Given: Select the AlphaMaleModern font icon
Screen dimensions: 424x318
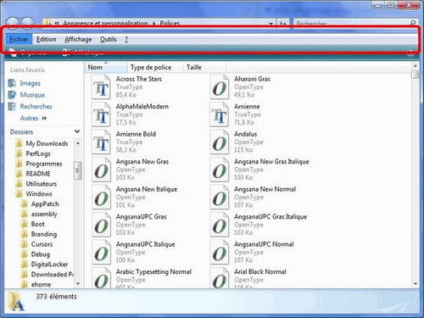Looking at the screenshot, I should coord(101,114).
